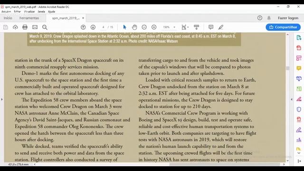This screenshot has height=171, width=304.
Task: Open Fill & Sign tool in sidebar
Action: pos(299,130)
